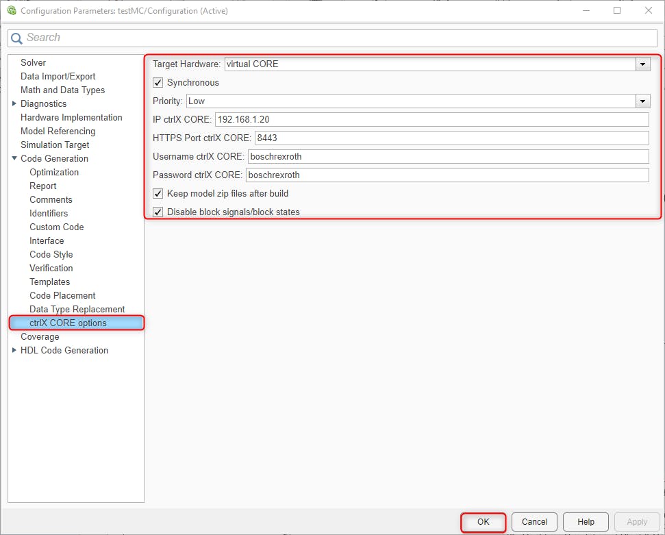Toggle Keep model zip files after build
Screen dimensions: 665x535
[158, 193]
